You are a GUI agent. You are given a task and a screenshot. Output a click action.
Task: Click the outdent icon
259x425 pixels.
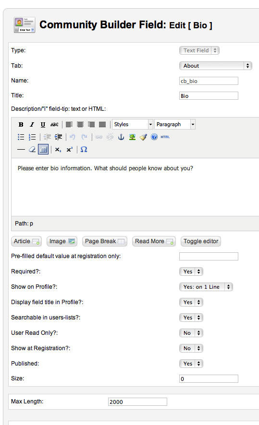click(x=47, y=137)
